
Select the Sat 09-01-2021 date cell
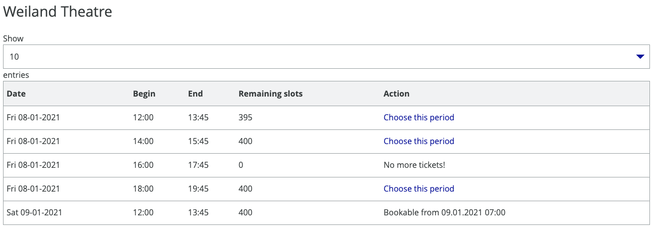[x=34, y=212]
